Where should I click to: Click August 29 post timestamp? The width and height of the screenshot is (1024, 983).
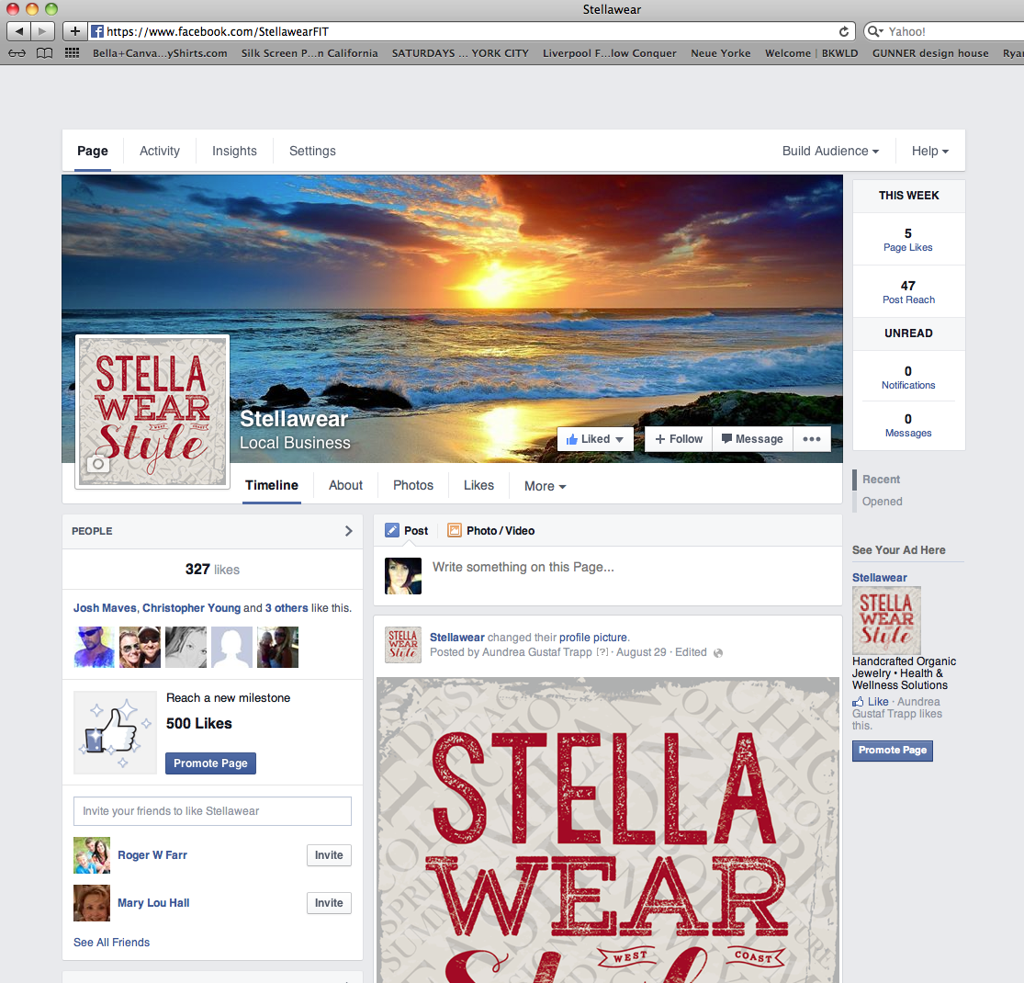click(641, 652)
